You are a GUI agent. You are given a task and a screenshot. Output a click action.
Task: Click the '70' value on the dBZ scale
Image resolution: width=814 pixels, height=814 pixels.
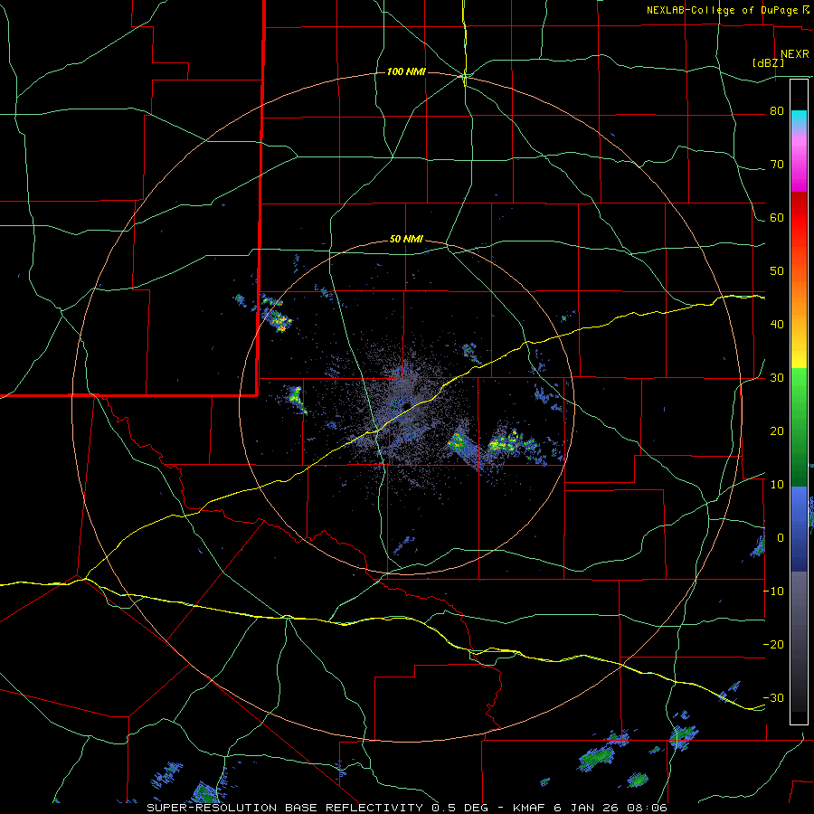click(x=777, y=165)
